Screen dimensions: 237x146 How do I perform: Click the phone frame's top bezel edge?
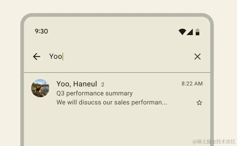point(117,15)
